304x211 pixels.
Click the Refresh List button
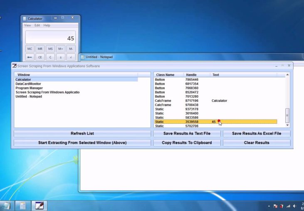[82, 134]
